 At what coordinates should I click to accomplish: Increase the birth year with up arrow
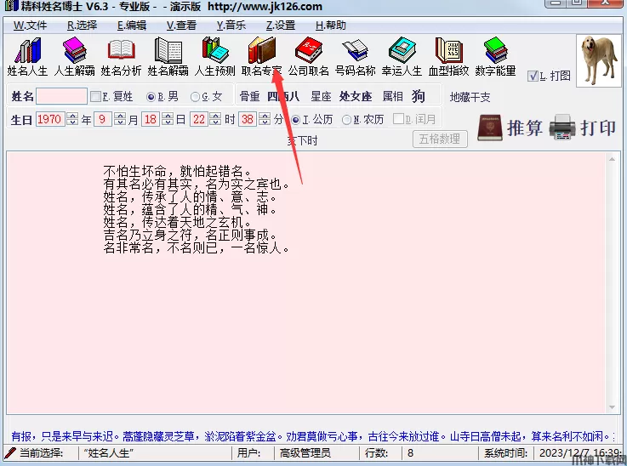pos(72,116)
